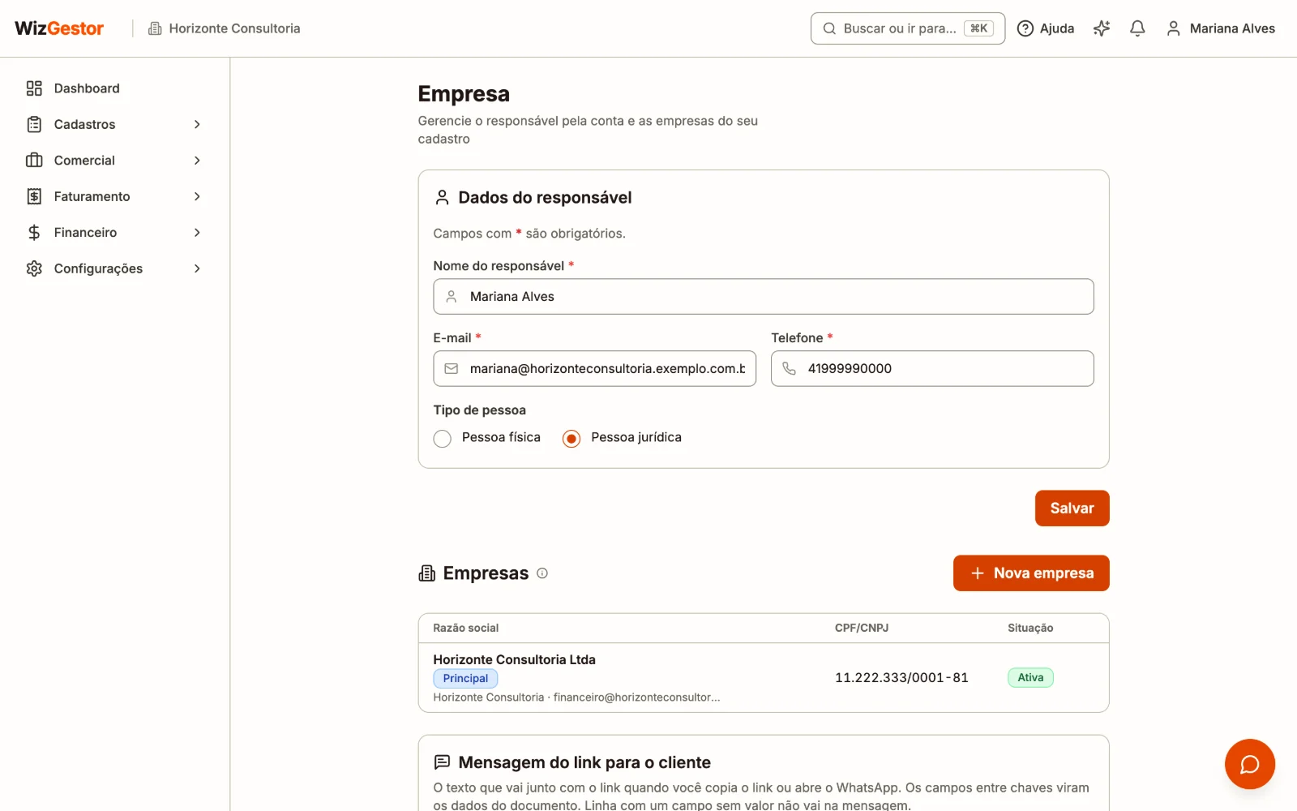Click the Situação column header
Viewport: 1297px width, 811px height.
point(1030,628)
